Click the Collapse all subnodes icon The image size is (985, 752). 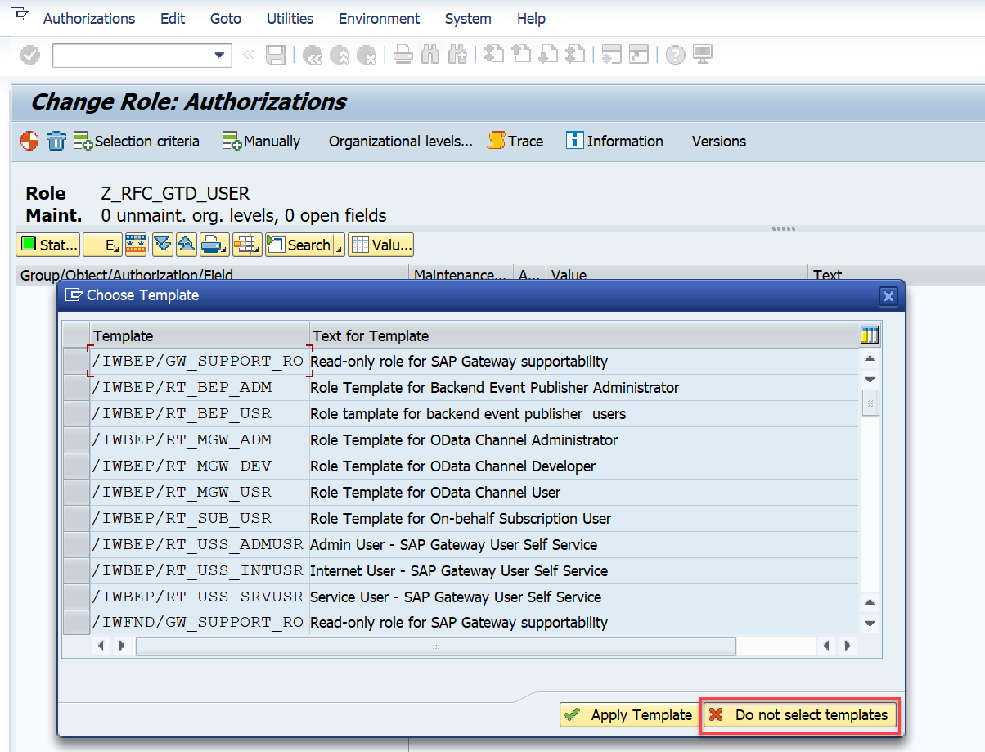[186, 245]
